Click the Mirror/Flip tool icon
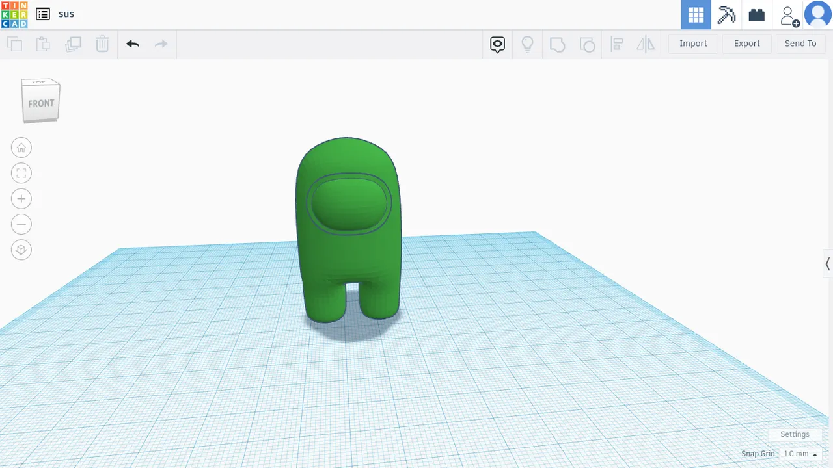The image size is (833, 468). pyautogui.click(x=646, y=44)
